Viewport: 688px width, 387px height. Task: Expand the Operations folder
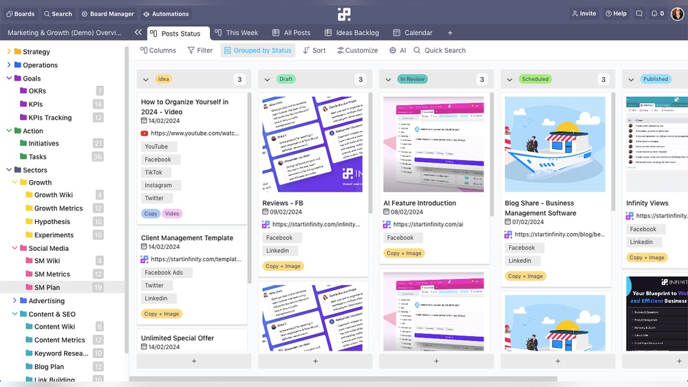point(9,65)
